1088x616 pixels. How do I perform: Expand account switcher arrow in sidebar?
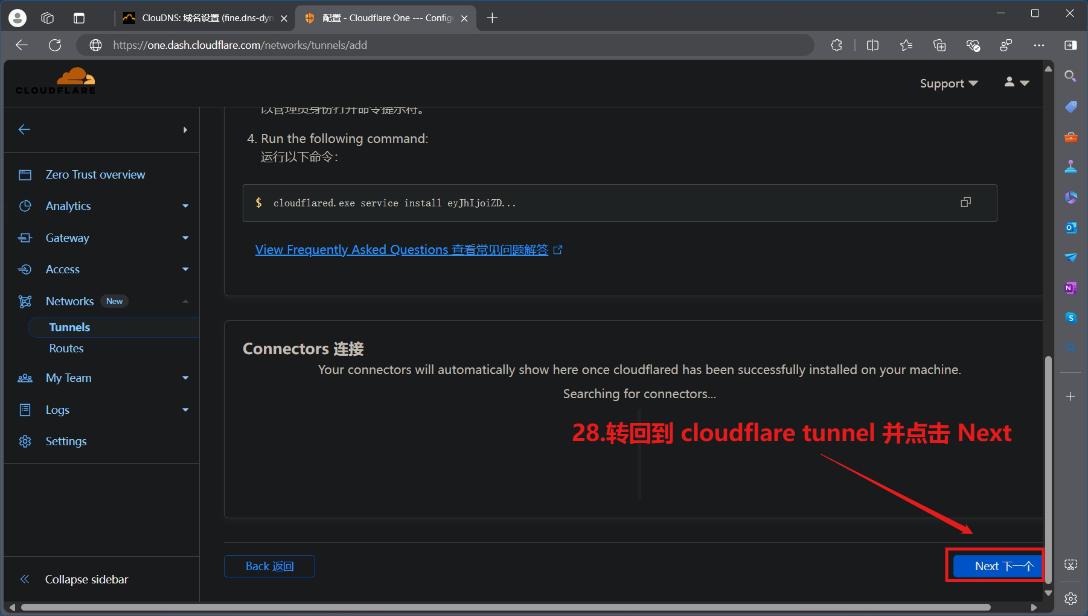[x=185, y=130]
